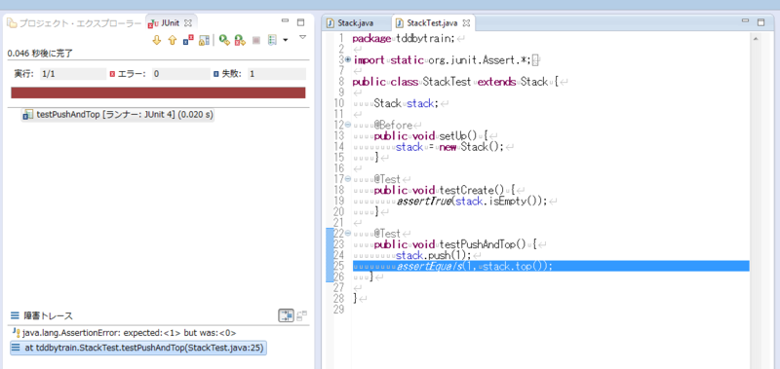Image resolution: width=780 pixels, height=369 pixels.
Task: Click 'stack = new Stack();' line
Action: (x=449, y=147)
